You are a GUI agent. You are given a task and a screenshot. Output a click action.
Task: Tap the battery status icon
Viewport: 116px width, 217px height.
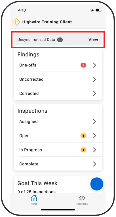tap(98, 10)
